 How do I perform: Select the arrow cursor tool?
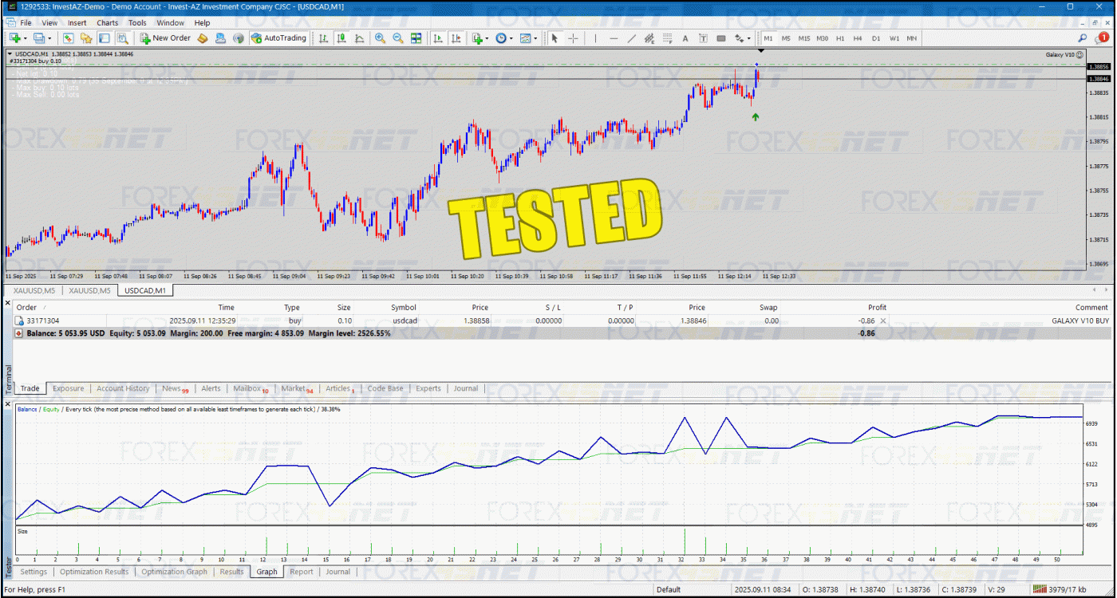(x=555, y=37)
